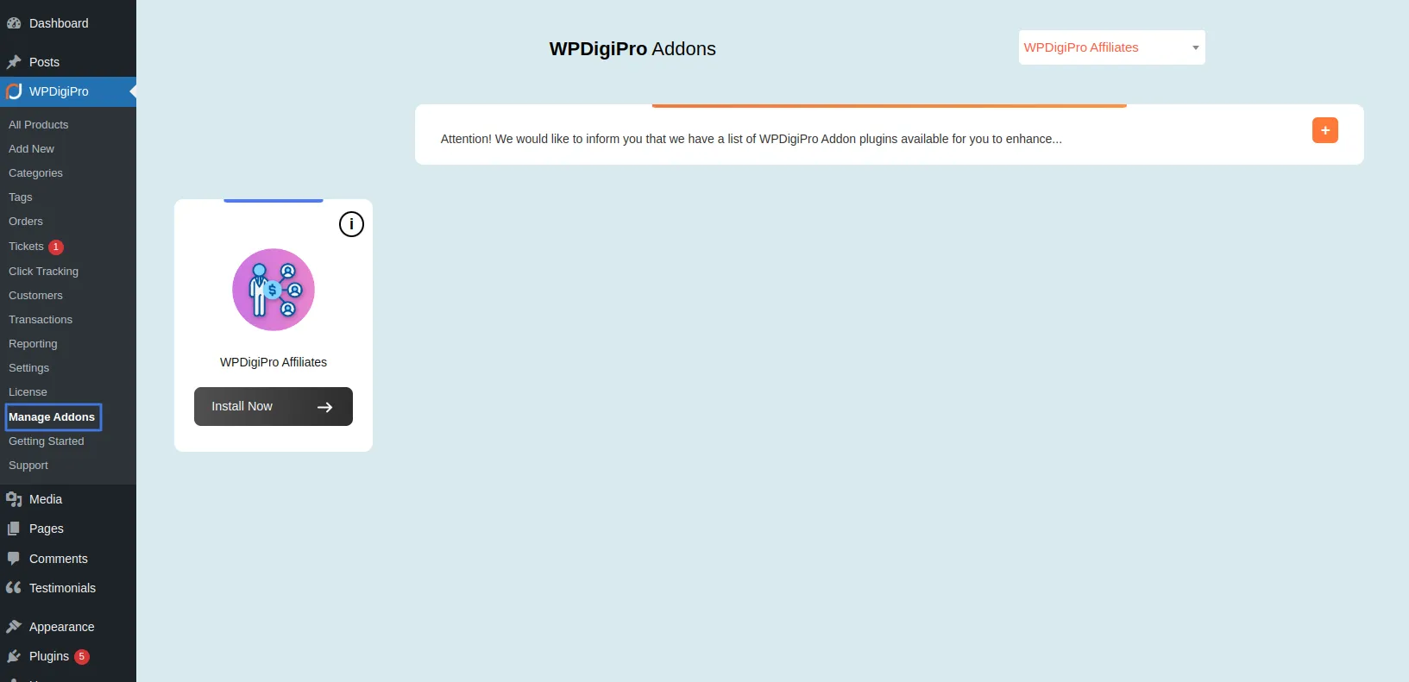Open Transactions submenu item

(x=41, y=320)
